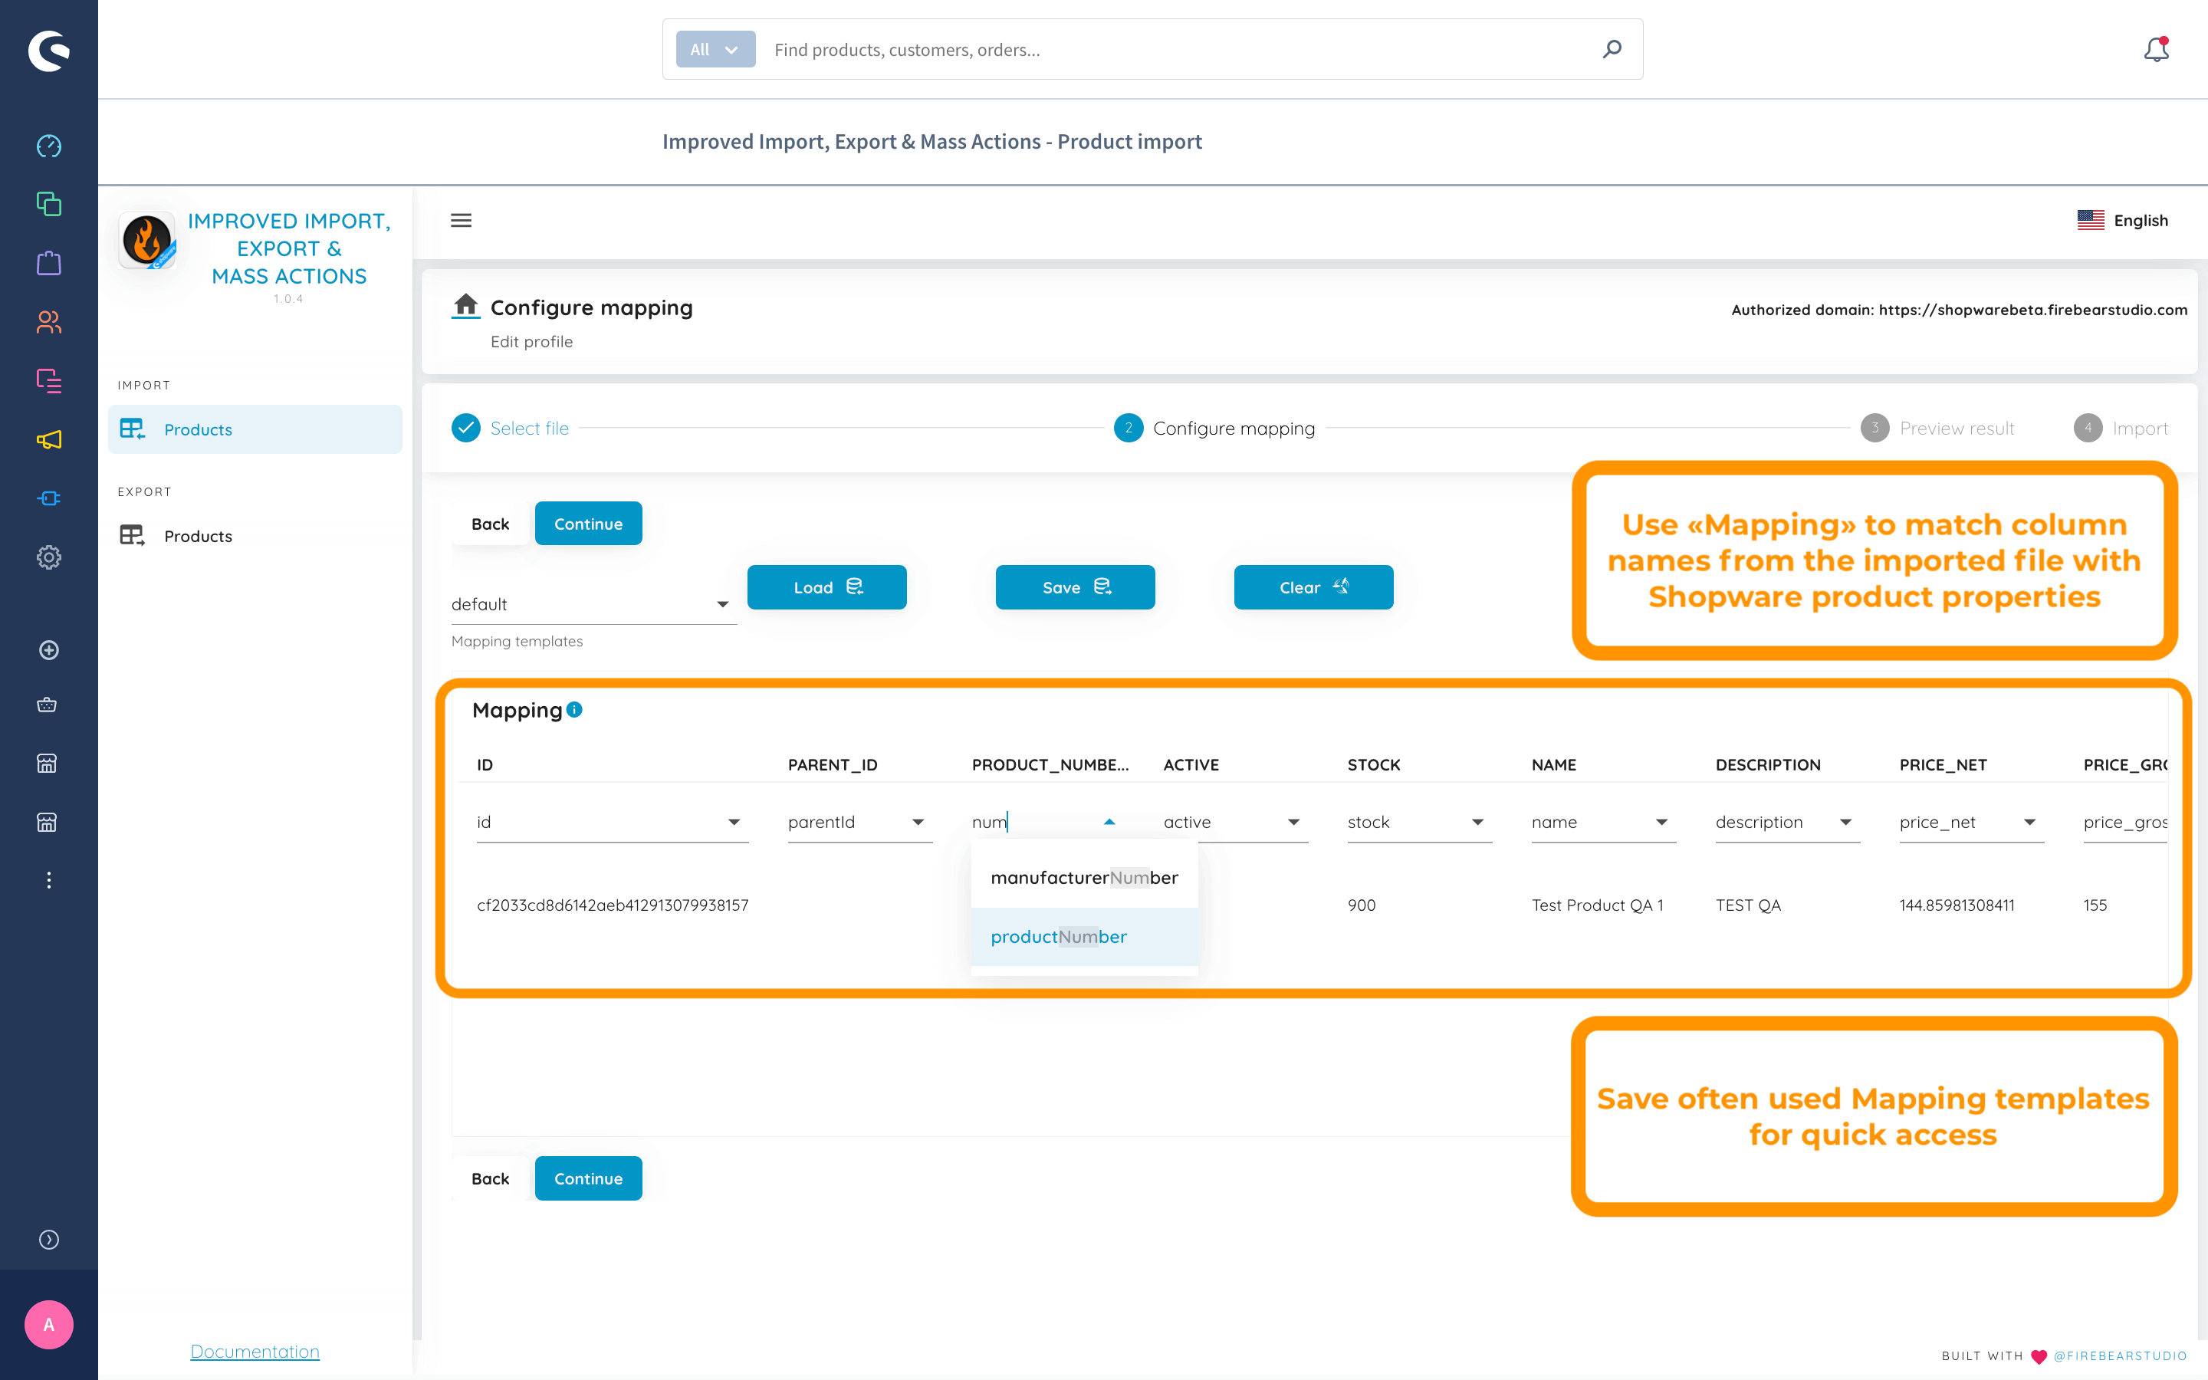The width and height of the screenshot is (2208, 1380).
Task: Open the Catalogues icon in sidebar
Action: 48,203
